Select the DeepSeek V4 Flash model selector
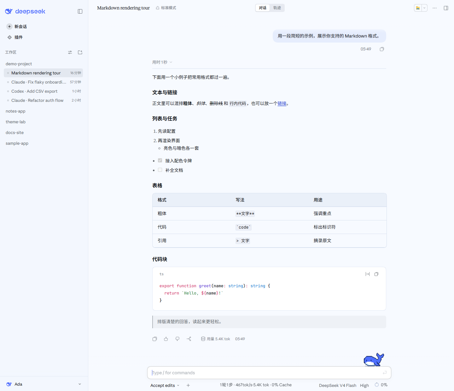The height and width of the screenshot is (391, 454). click(337, 385)
